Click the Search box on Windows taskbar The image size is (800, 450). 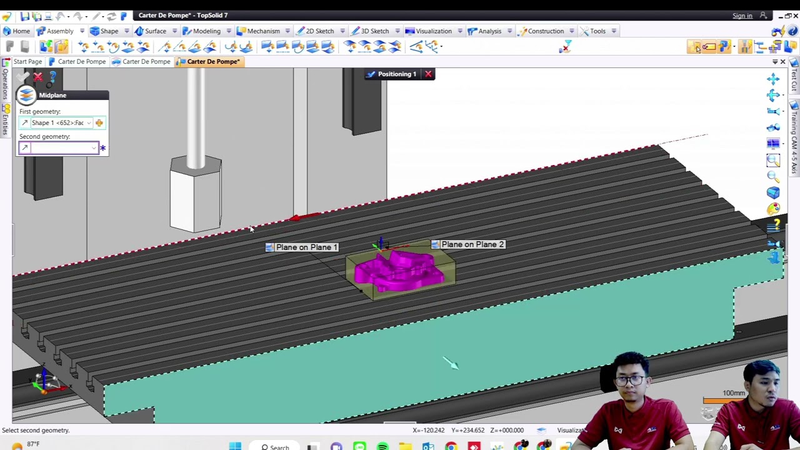click(275, 447)
